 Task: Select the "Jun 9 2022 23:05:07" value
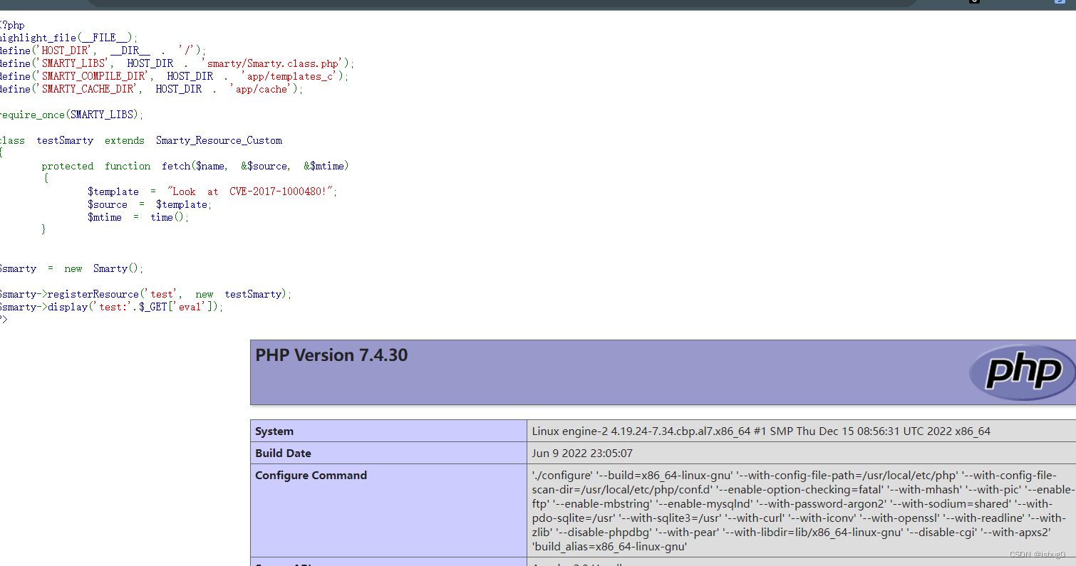click(x=582, y=453)
